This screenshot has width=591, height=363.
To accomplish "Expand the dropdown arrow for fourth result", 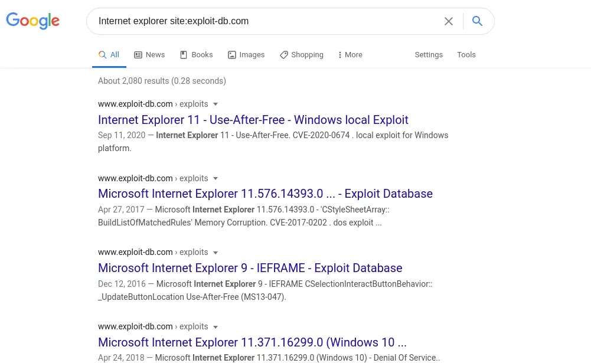I will point(215,327).
